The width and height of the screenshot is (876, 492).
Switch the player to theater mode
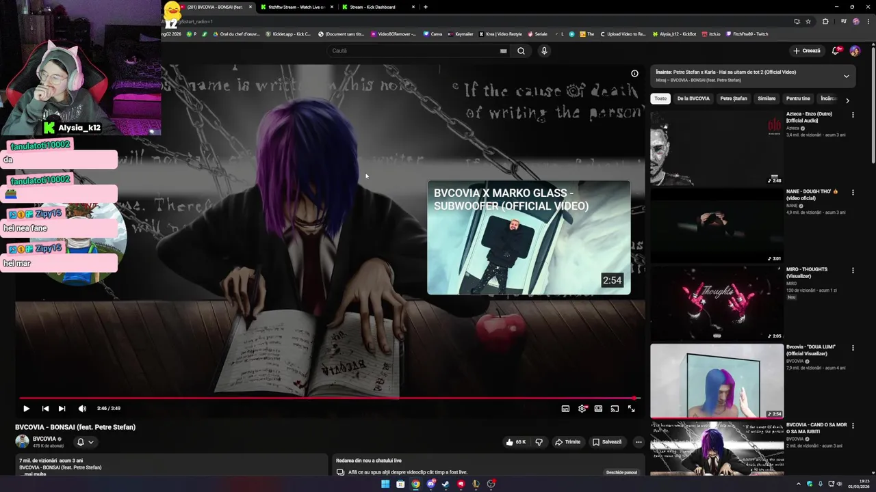(598, 409)
